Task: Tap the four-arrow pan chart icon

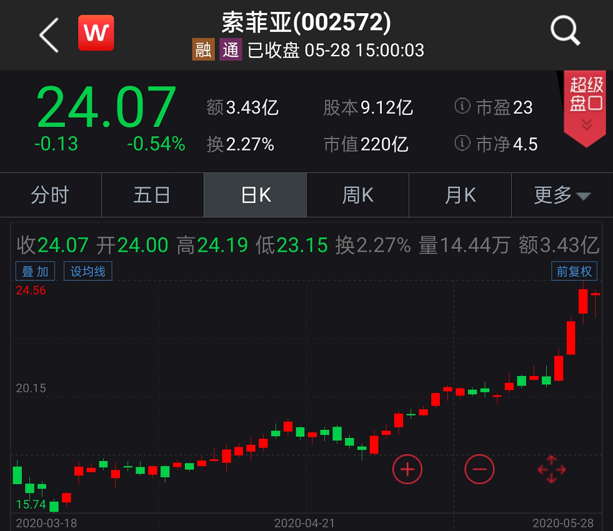Action: [x=552, y=469]
